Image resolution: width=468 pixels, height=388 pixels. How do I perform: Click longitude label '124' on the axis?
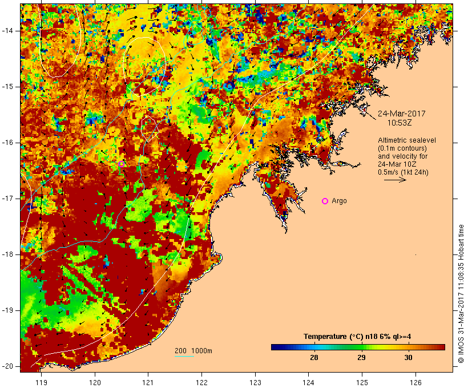pyautogui.click(x=308, y=383)
